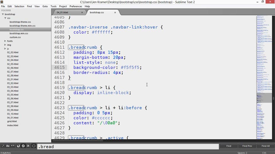Close the bootstrap.css tab
This screenshot has width=275, height=154.
pos(115,13)
